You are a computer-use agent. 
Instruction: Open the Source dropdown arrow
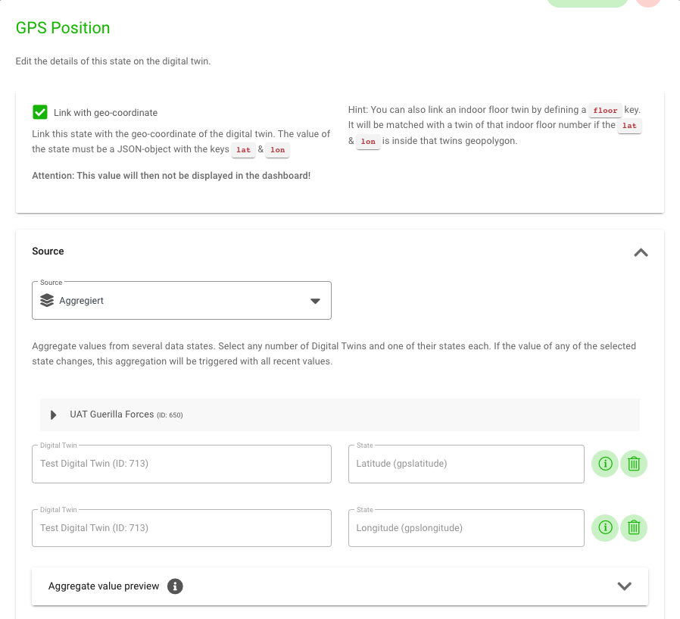pos(316,301)
